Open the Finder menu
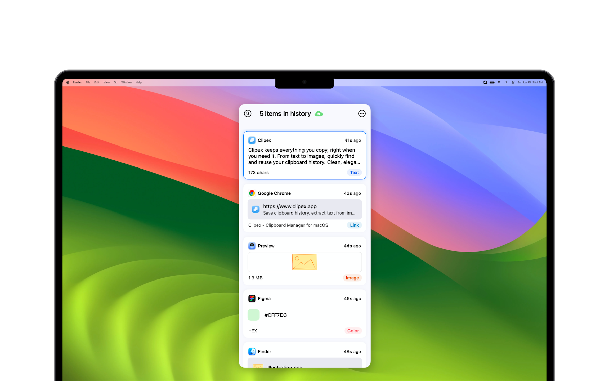This screenshot has width=609, height=381. click(x=77, y=82)
